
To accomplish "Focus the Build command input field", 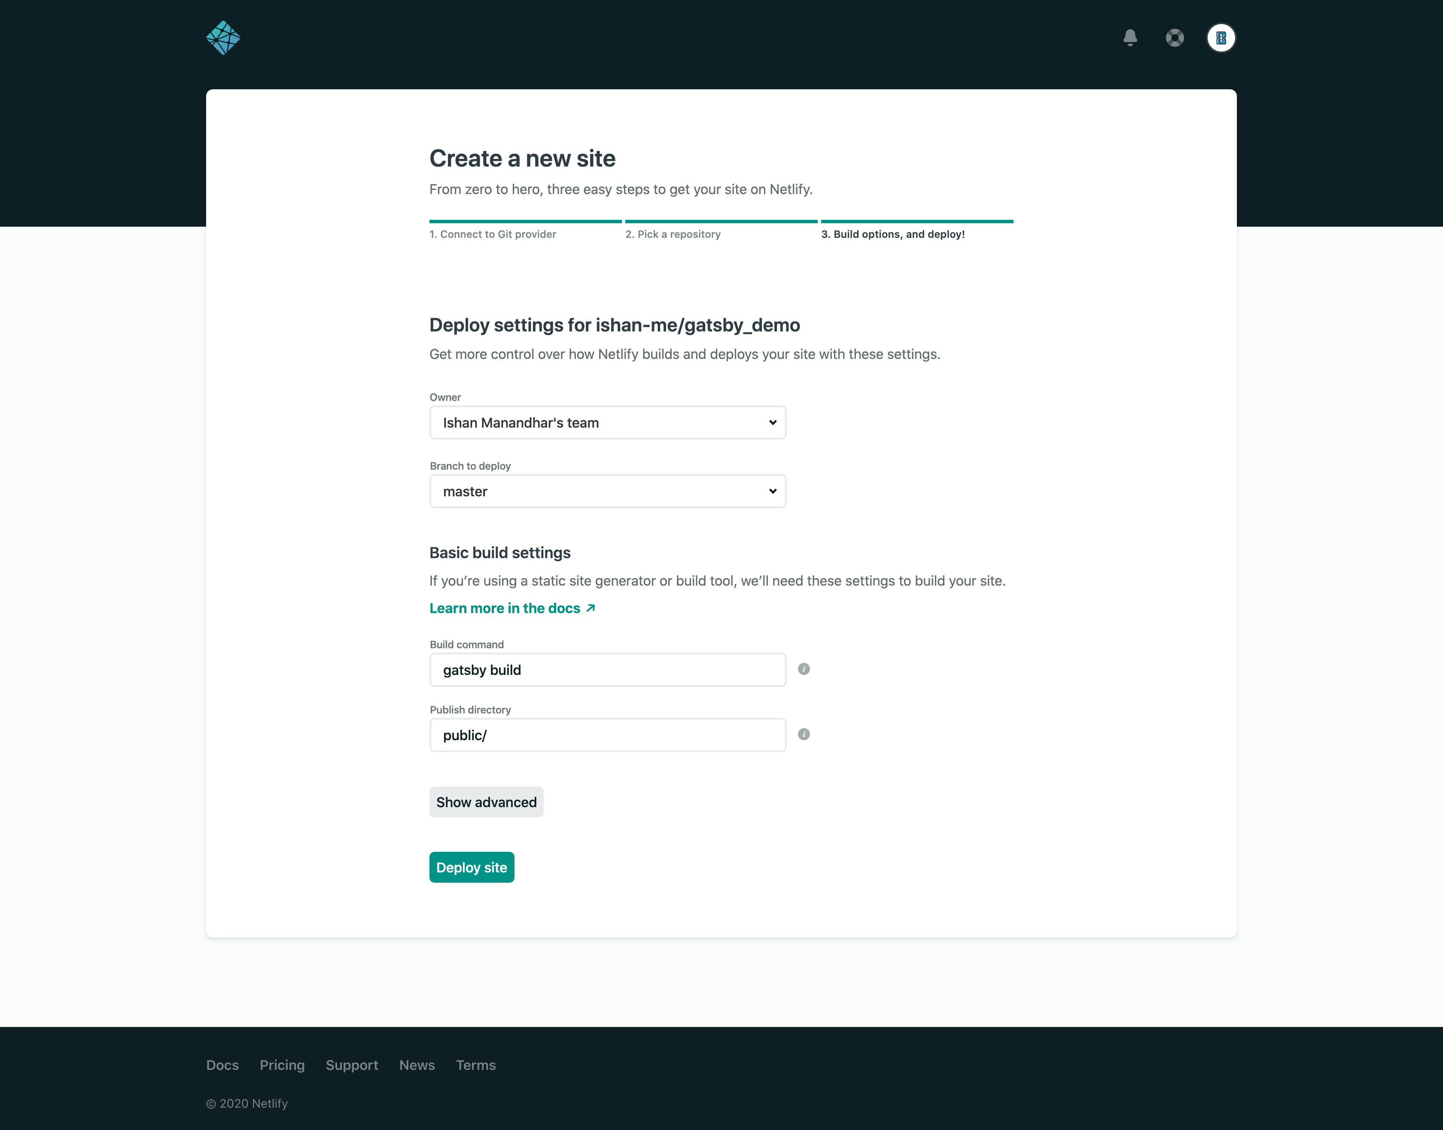I will 607,670.
